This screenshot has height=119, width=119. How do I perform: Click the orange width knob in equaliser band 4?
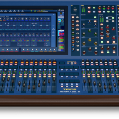click(96, 52)
